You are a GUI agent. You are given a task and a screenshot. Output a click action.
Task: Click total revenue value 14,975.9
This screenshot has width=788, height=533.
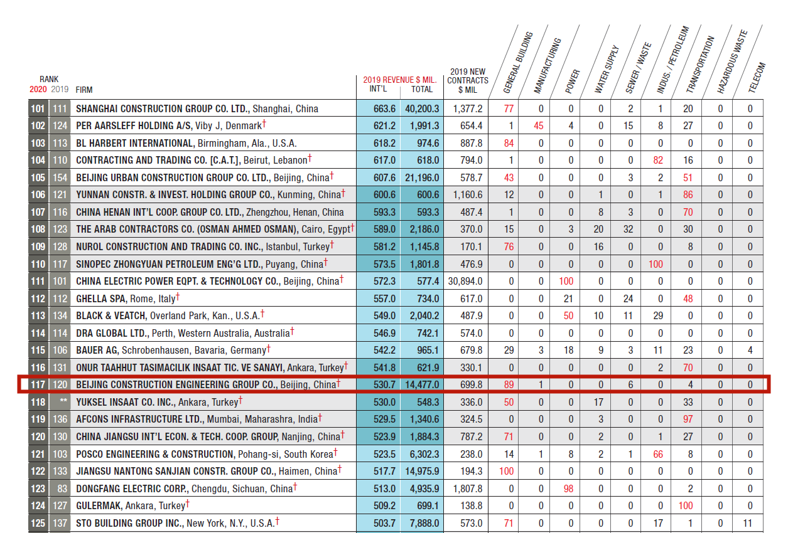[423, 471]
